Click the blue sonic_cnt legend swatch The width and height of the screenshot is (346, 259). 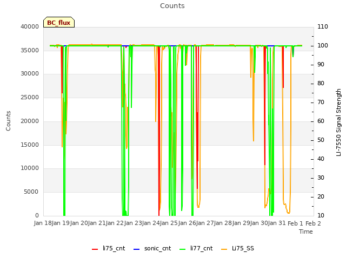[x=137, y=249]
